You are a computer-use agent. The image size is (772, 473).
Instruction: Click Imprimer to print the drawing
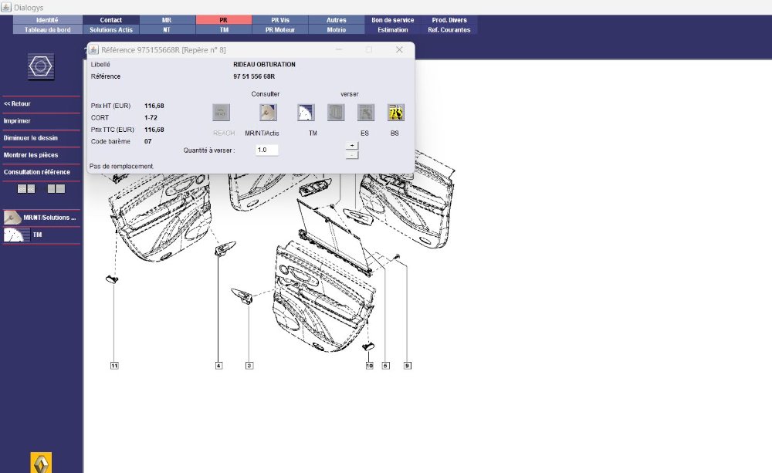(x=18, y=120)
